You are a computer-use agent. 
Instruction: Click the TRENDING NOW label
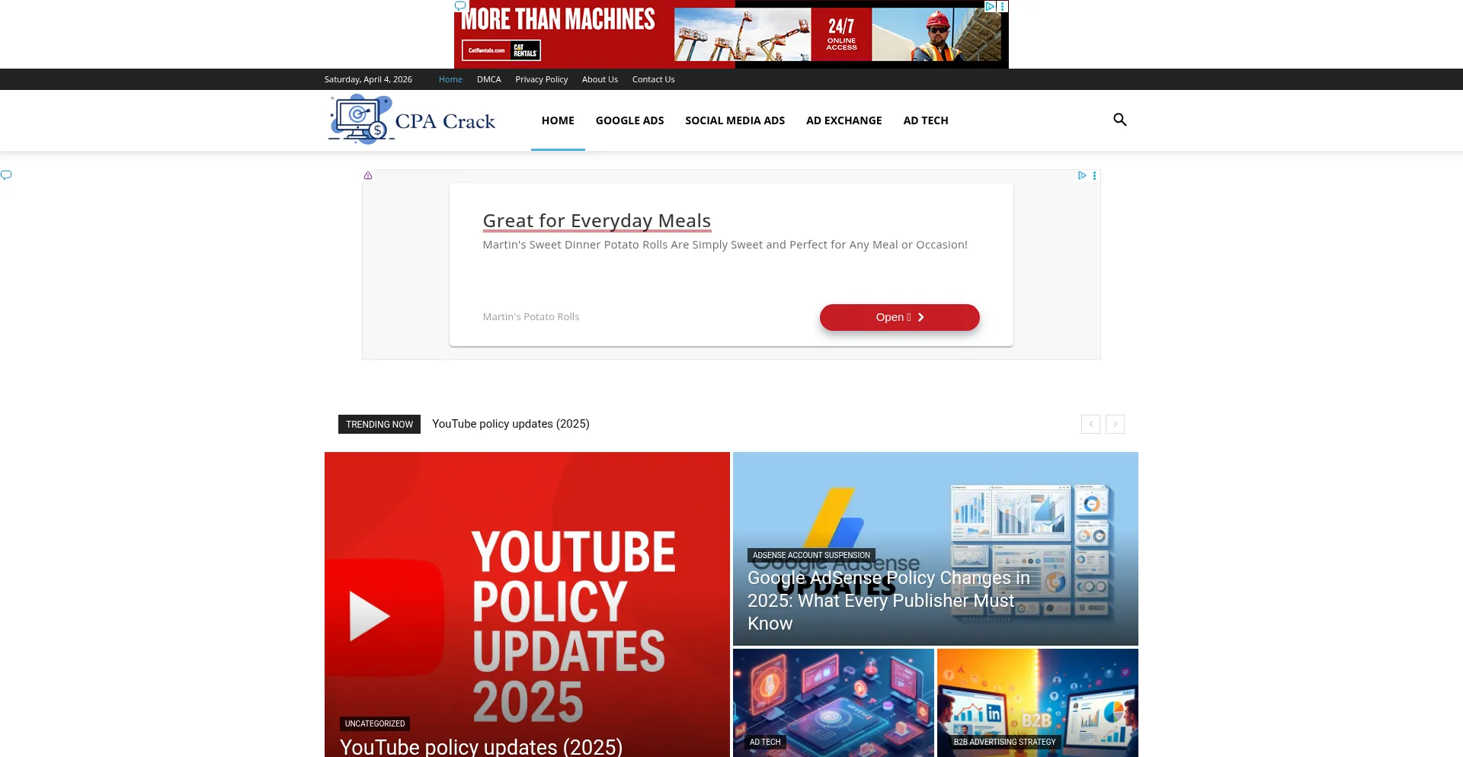point(379,425)
